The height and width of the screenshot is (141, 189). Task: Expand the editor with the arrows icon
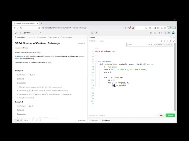point(174,41)
